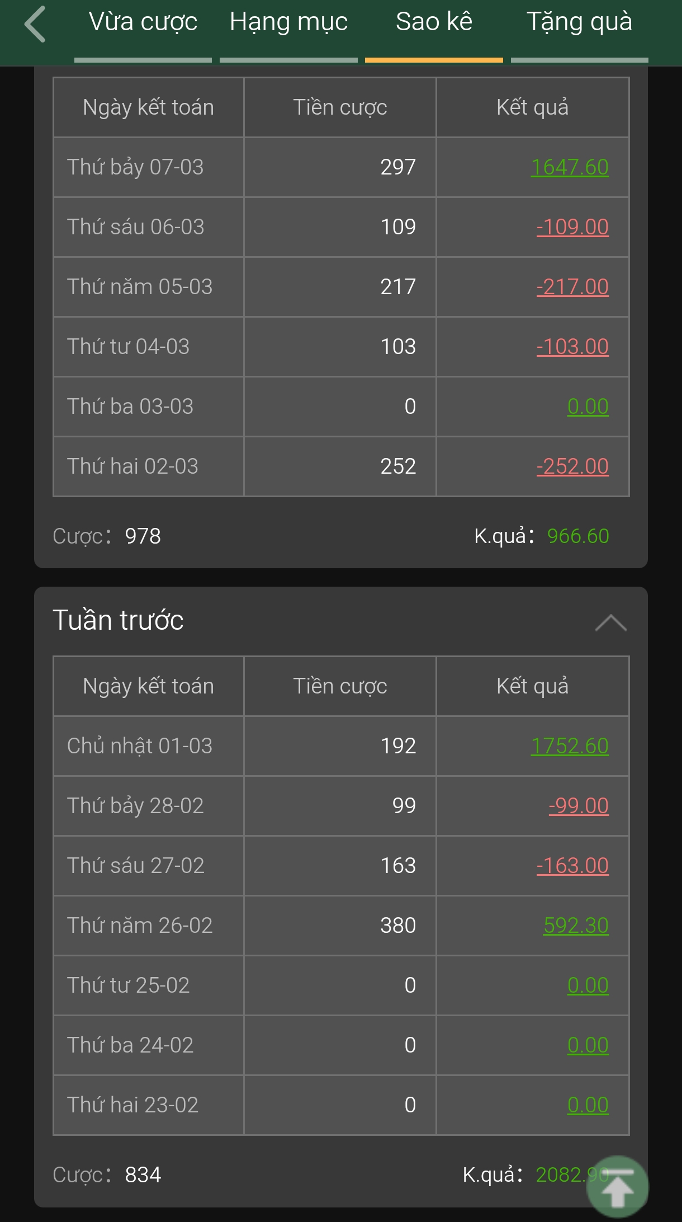This screenshot has height=1222, width=682.
Task: Open the 0.00 result for Thứ tư 25-02
Action: [588, 985]
